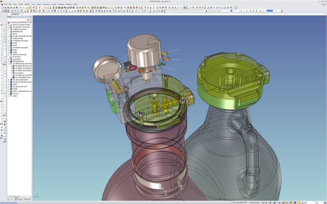Open the font size dropdown
Viewport: 327px width, 204px height.
point(237,11)
